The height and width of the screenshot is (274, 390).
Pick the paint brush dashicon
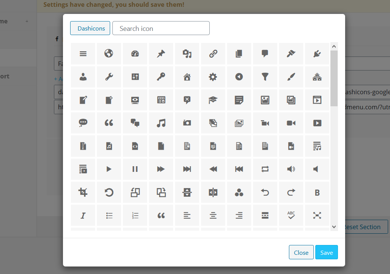291,77
